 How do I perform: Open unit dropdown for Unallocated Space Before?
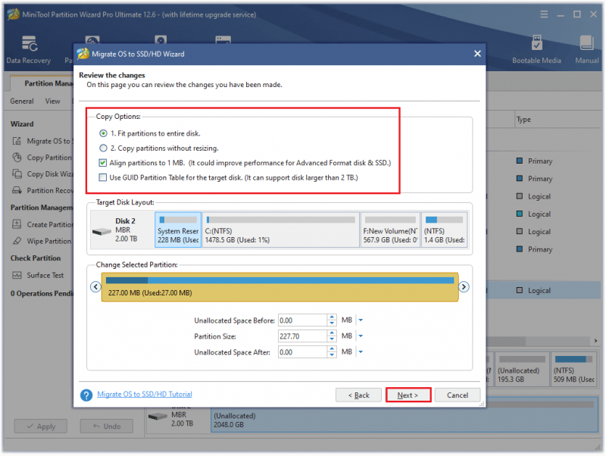click(x=361, y=320)
